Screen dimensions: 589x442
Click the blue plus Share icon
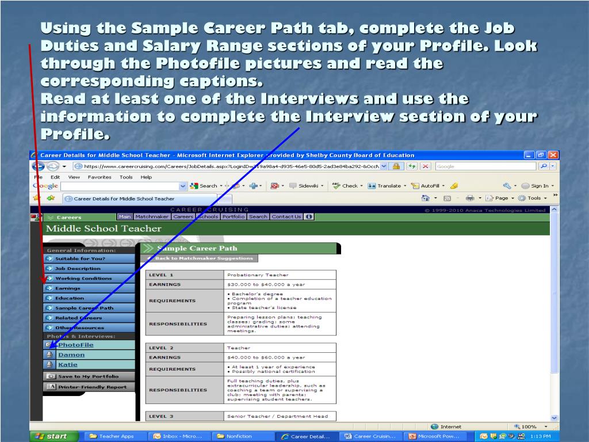(254, 186)
